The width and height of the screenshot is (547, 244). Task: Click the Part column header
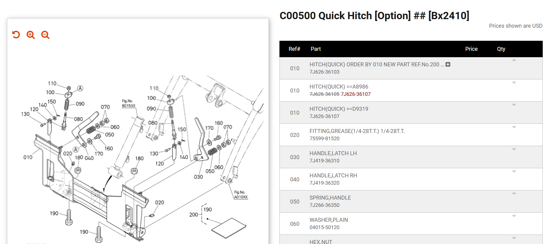click(316, 49)
